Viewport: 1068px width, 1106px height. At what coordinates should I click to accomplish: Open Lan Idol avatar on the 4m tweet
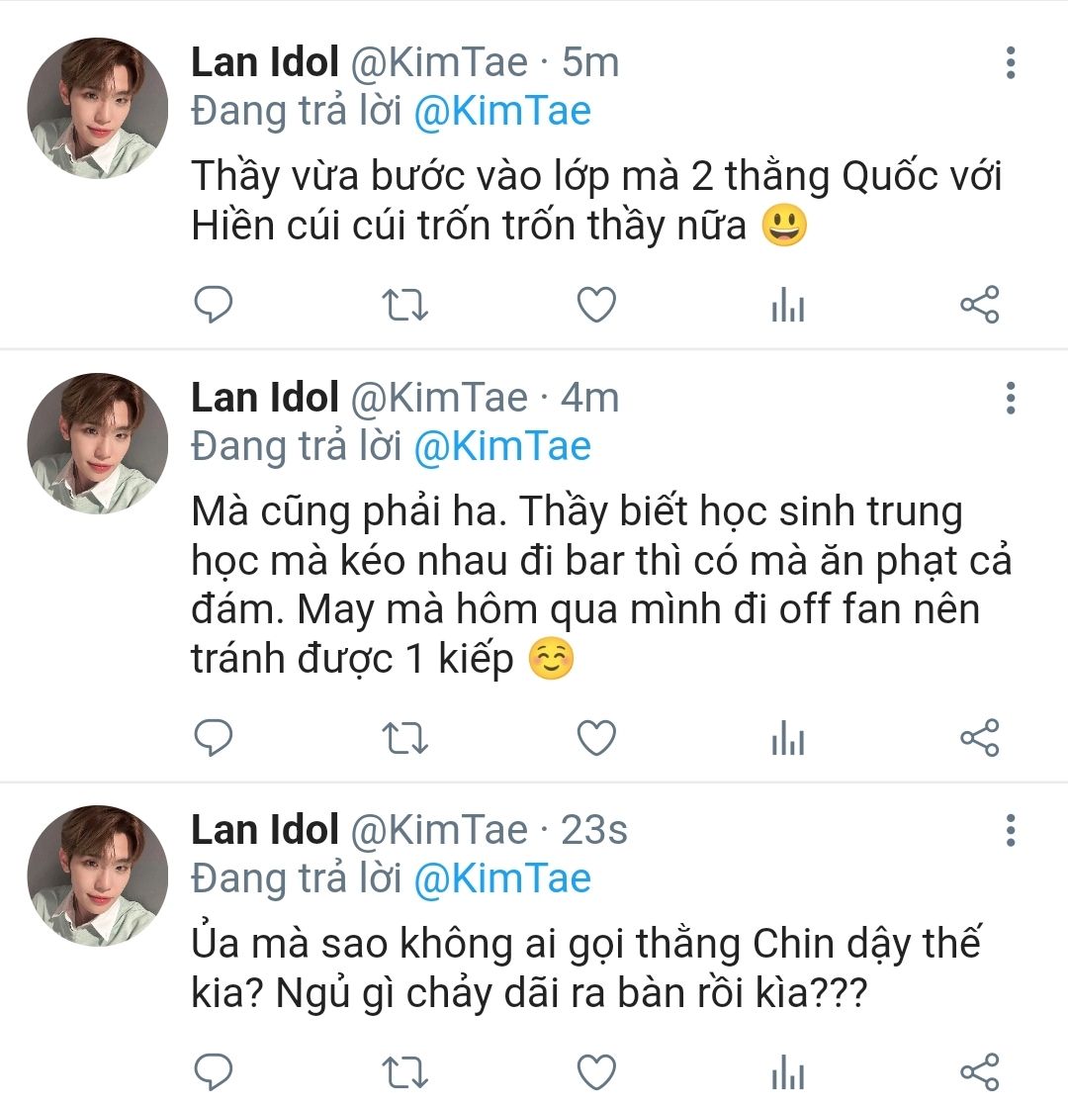tap(97, 442)
